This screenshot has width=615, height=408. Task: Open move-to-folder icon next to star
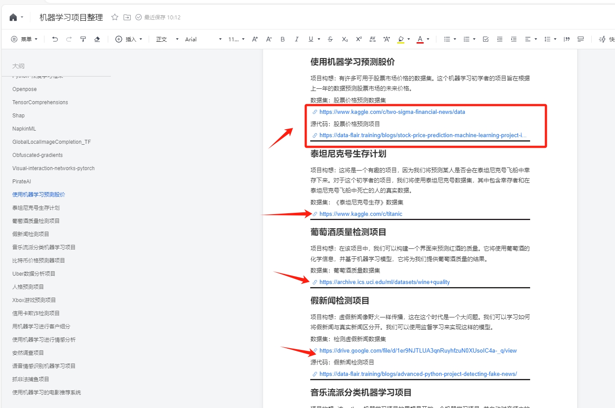127,17
